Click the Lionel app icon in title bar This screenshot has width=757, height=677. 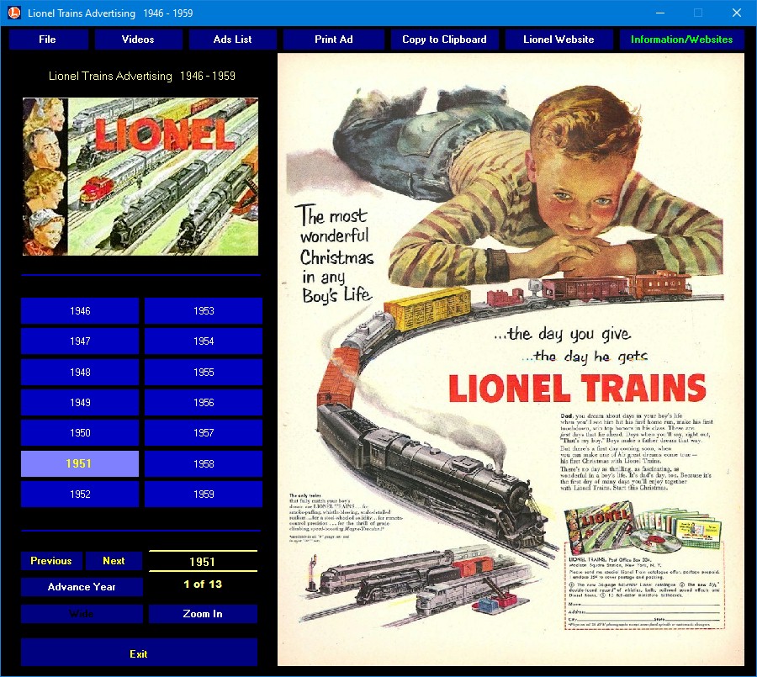tap(14, 13)
